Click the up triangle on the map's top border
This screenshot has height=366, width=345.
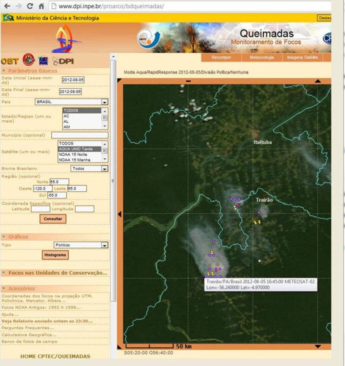[318, 81]
